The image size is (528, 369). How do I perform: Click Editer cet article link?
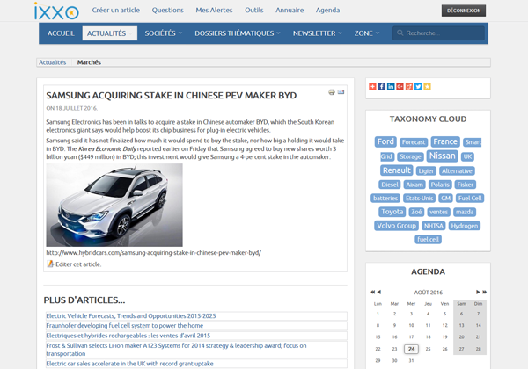point(78,264)
